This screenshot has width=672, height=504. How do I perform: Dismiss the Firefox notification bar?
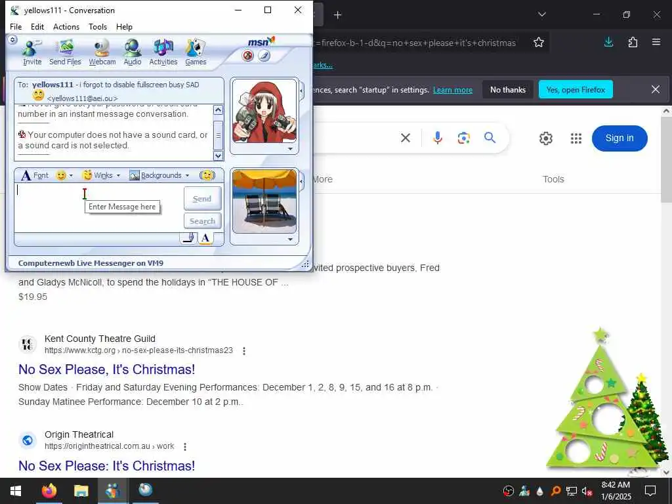pyautogui.click(x=656, y=89)
